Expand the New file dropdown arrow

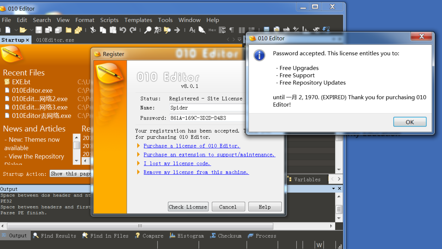pos(16,30)
